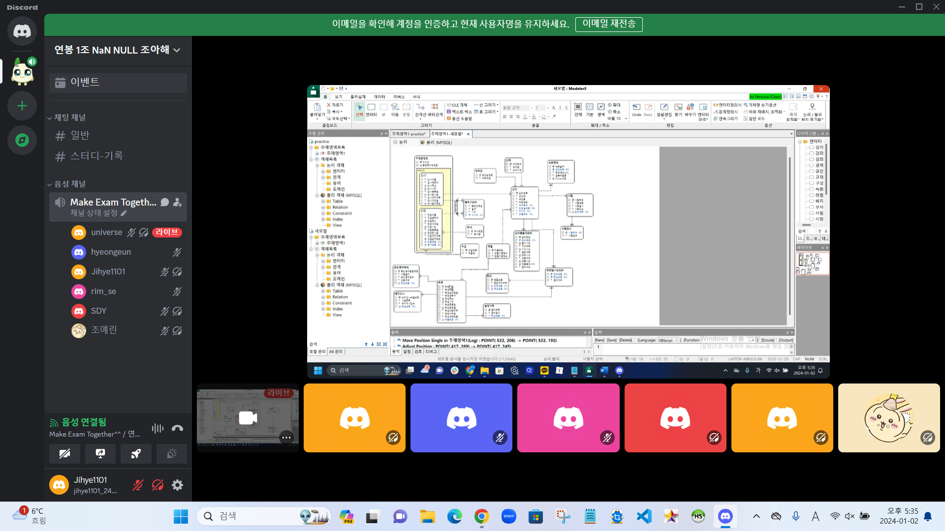Add a server with plus icon

pos(22,106)
